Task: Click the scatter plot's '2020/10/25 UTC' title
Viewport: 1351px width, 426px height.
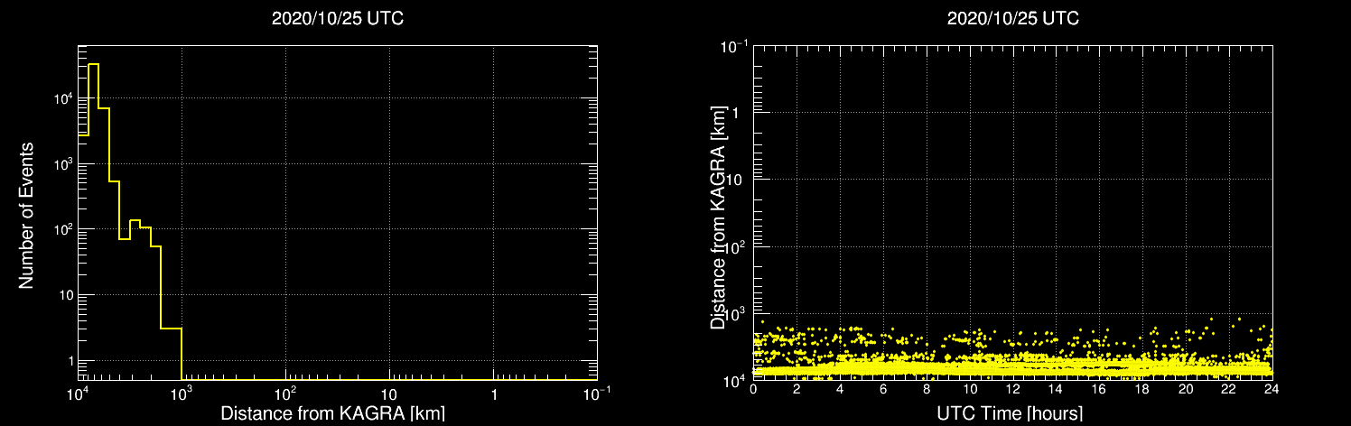Action: pyautogui.click(x=1013, y=18)
